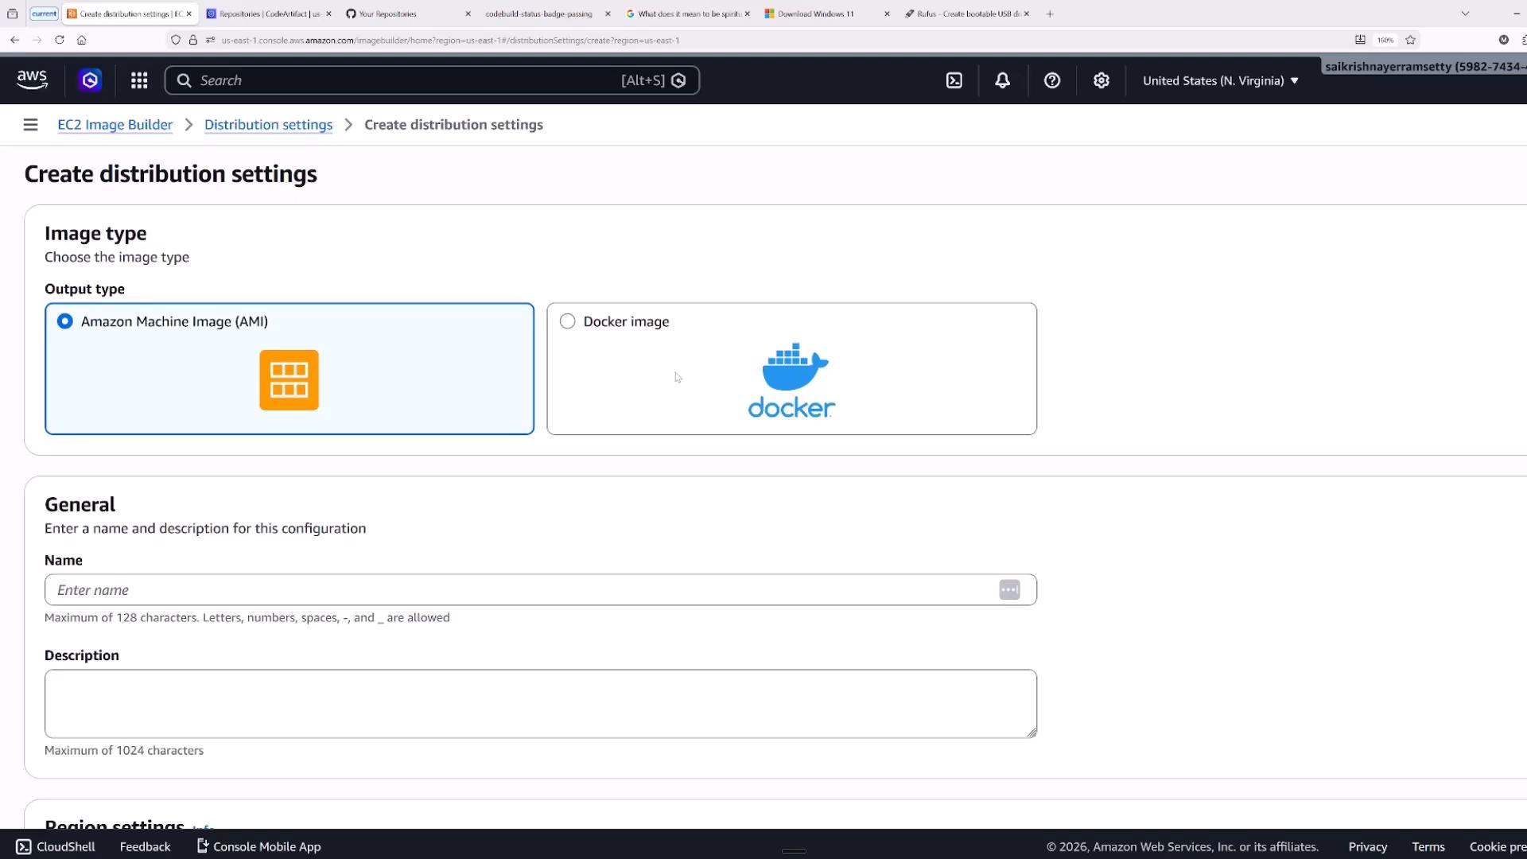Launch CloudShell from the top navigation bar

click(x=954, y=80)
